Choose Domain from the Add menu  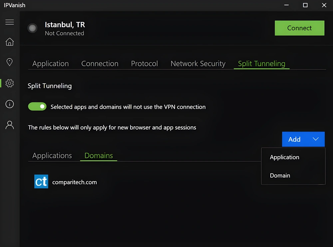[293, 176]
